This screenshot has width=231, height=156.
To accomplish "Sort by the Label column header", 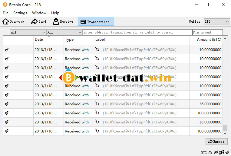I will pos(142,40).
